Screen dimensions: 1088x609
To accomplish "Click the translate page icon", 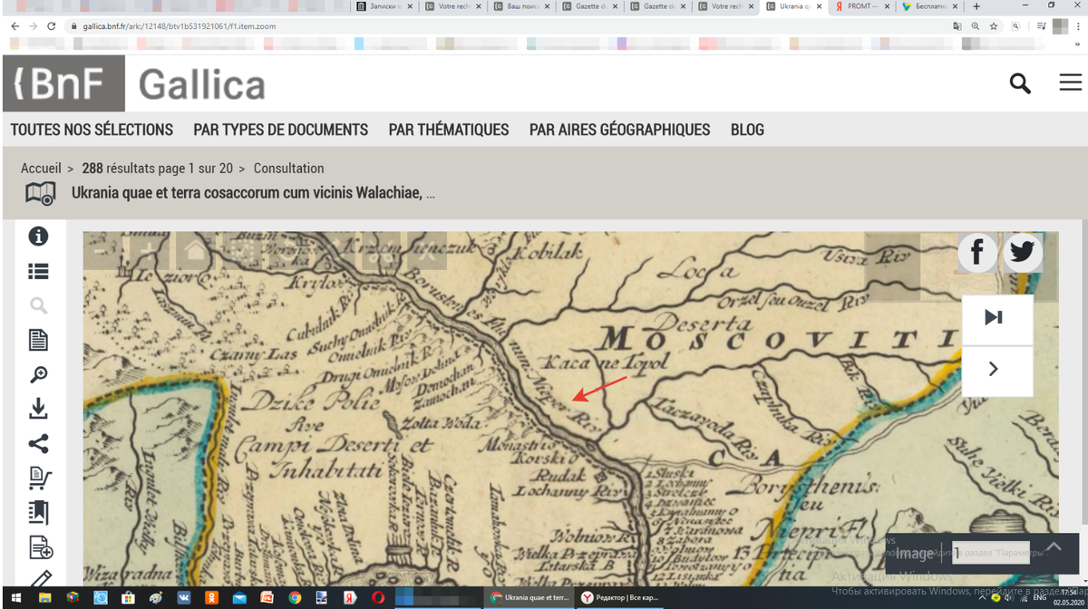I will pos(957,26).
